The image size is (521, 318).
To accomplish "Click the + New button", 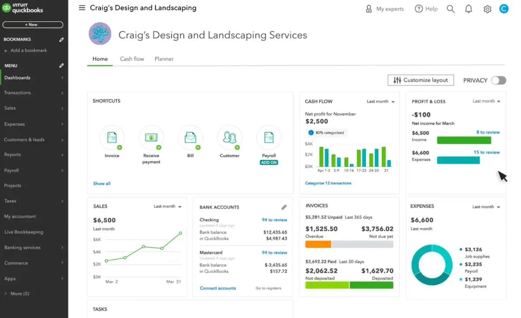I will 33,25.
